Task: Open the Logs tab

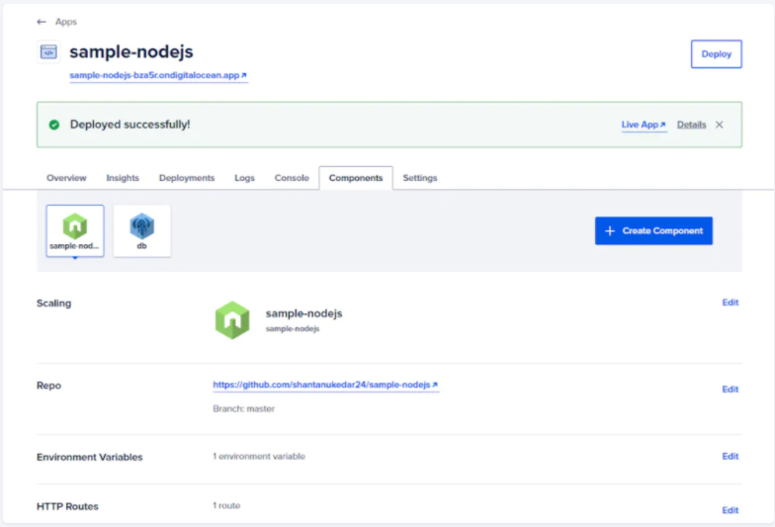Action: 244,178
